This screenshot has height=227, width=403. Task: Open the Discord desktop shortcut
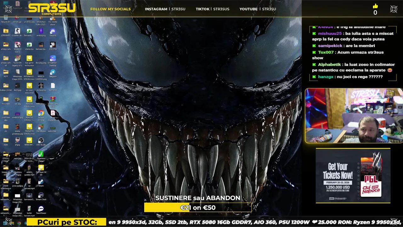pos(53,32)
